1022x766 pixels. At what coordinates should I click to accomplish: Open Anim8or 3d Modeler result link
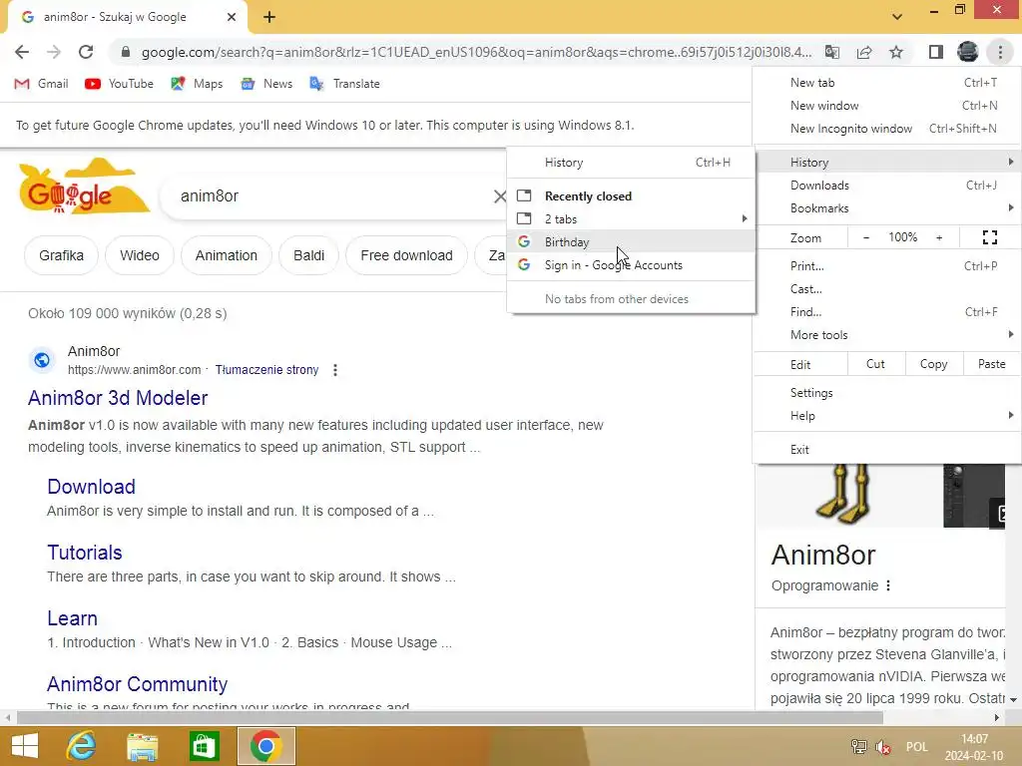click(118, 398)
